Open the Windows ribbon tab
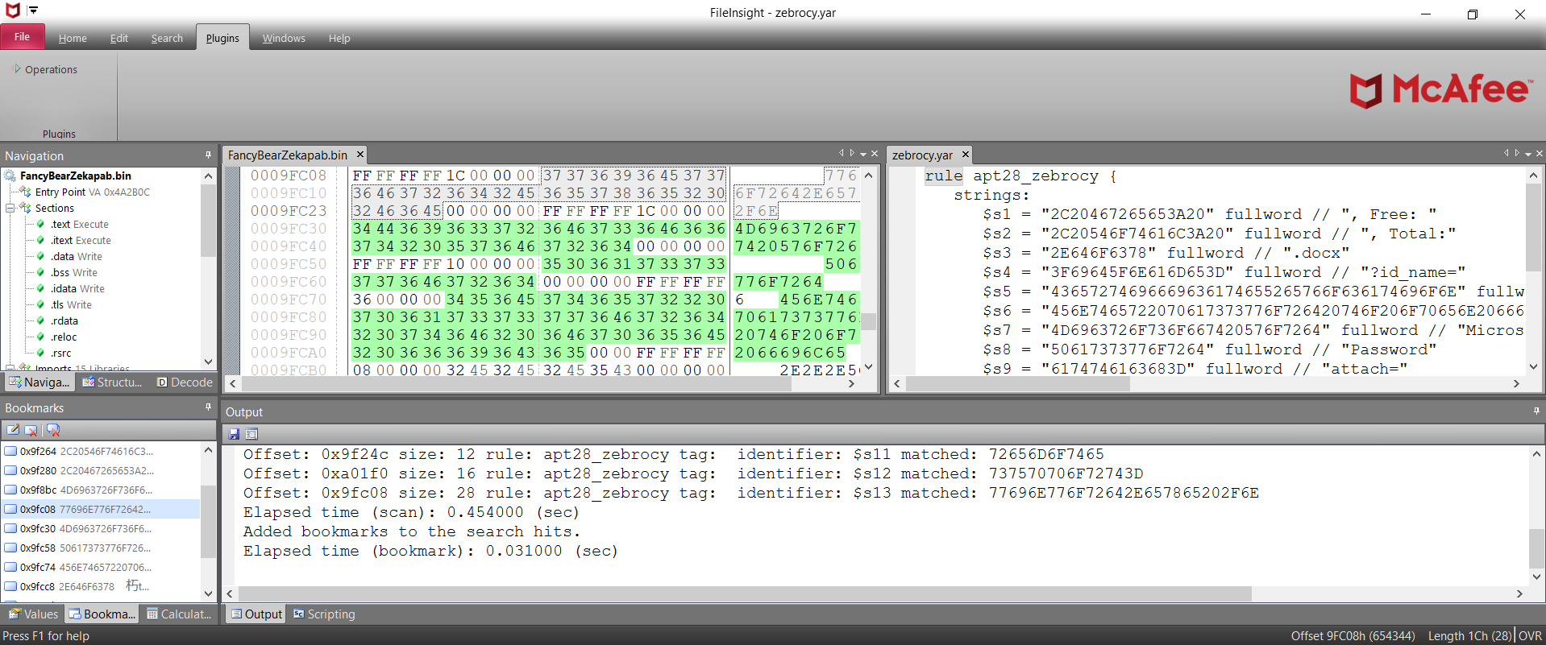 tap(284, 38)
